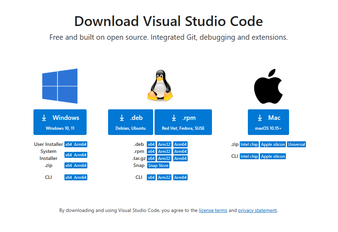Image resolution: width=338 pixels, height=232 pixels.
Task: Get Linux CLI Arm64 build
Action: [180, 177]
